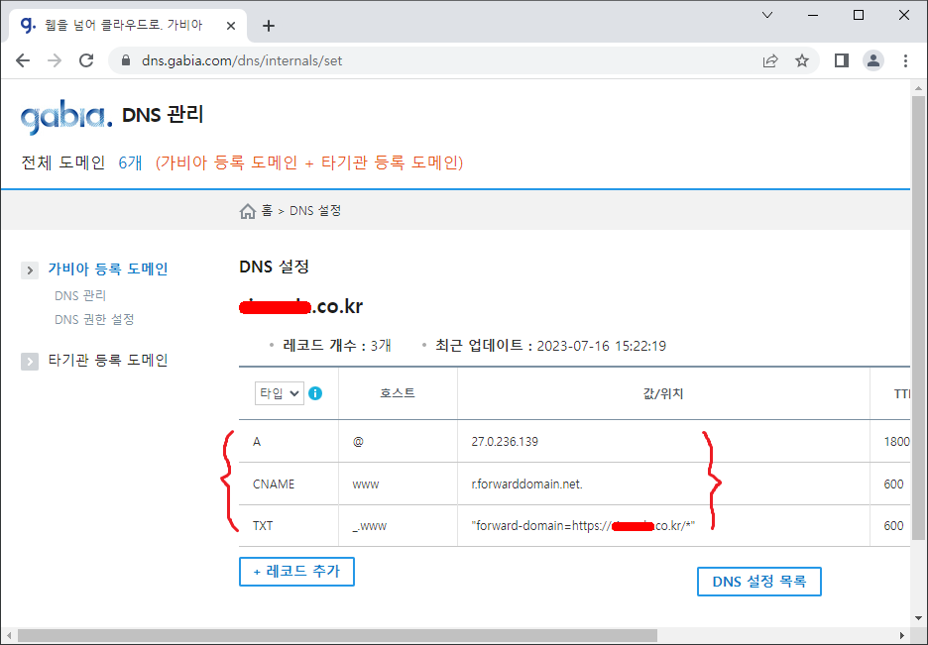Expand 가비아 등록 도메인 arrow
Screen dimensions: 928x645
click(30, 270)
